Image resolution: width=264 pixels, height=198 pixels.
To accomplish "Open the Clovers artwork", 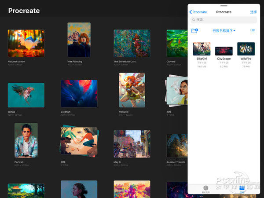I will pos(177,43).
